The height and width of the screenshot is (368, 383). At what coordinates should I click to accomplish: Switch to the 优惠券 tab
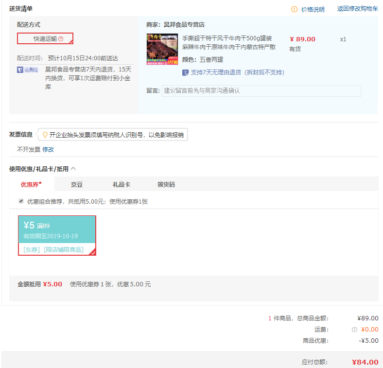click(x=31, y=184)
